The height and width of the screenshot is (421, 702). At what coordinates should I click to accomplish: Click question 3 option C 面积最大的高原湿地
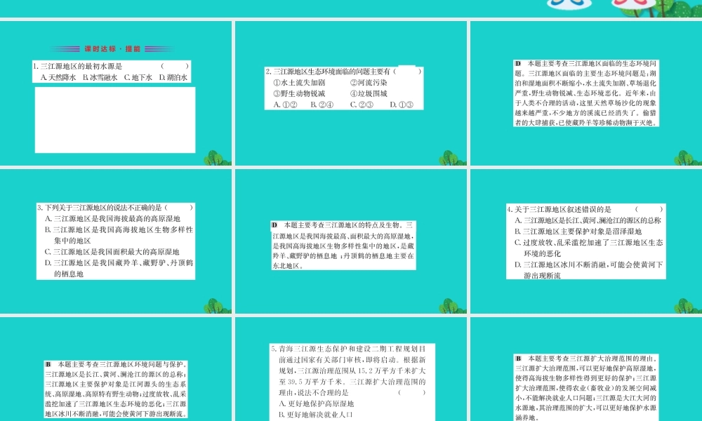coord(112,252)
